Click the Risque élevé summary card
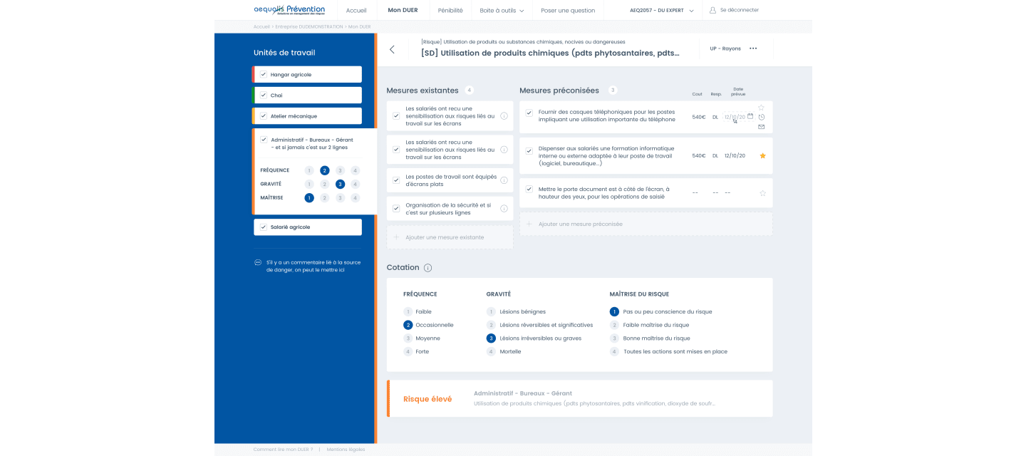This screenshot has height=456, width=1026. click(579, 398)
